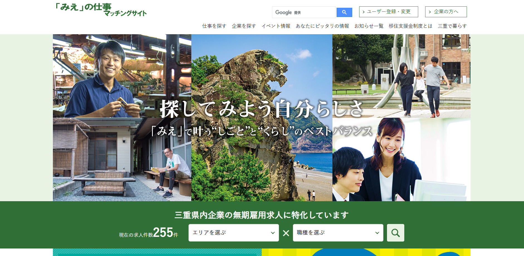
Task: Select あなたにピッタリの情報 in the navigation
Action: [322, 26]
